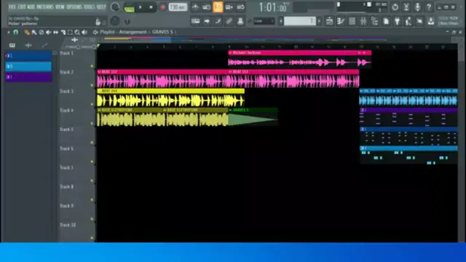Screen dimensions: 466x262
Task: Select the playlist zoom tool
Action: [77, 32]
